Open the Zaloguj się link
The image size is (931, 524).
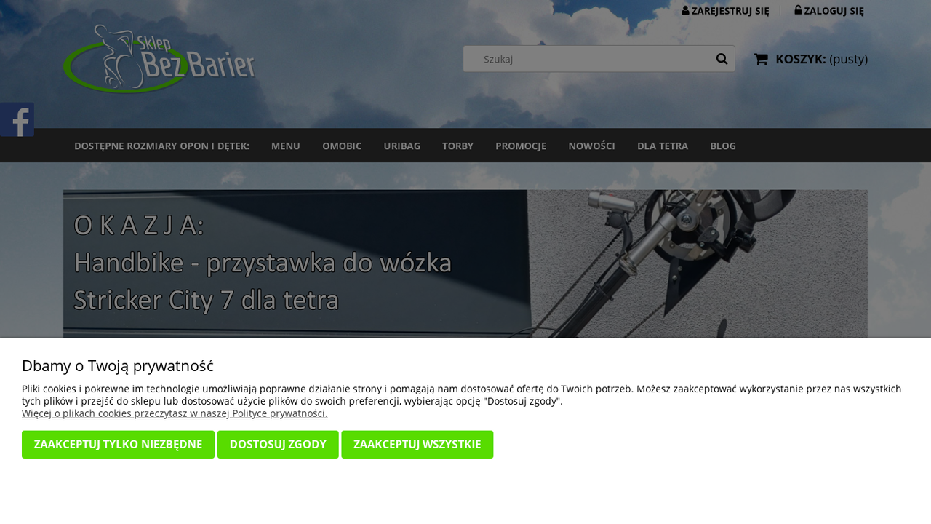[x=829, y=11]
